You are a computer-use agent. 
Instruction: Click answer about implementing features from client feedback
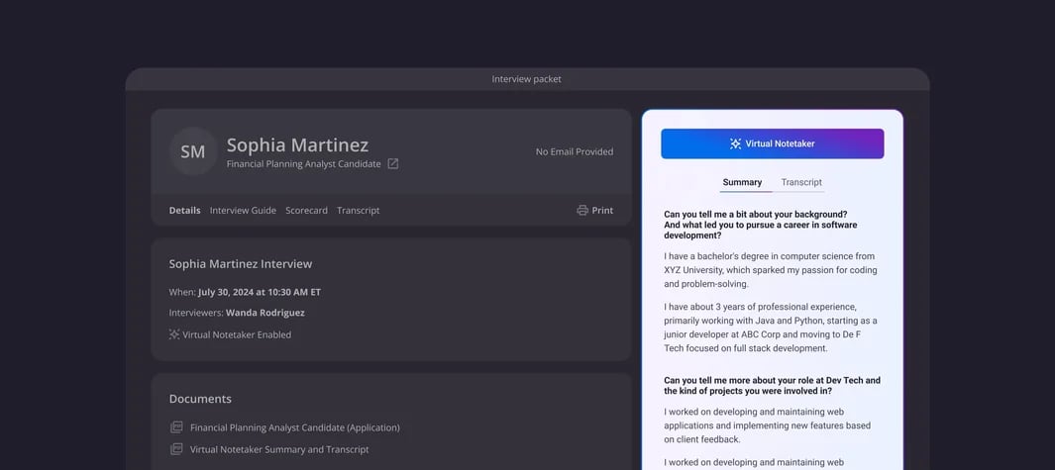767,425
